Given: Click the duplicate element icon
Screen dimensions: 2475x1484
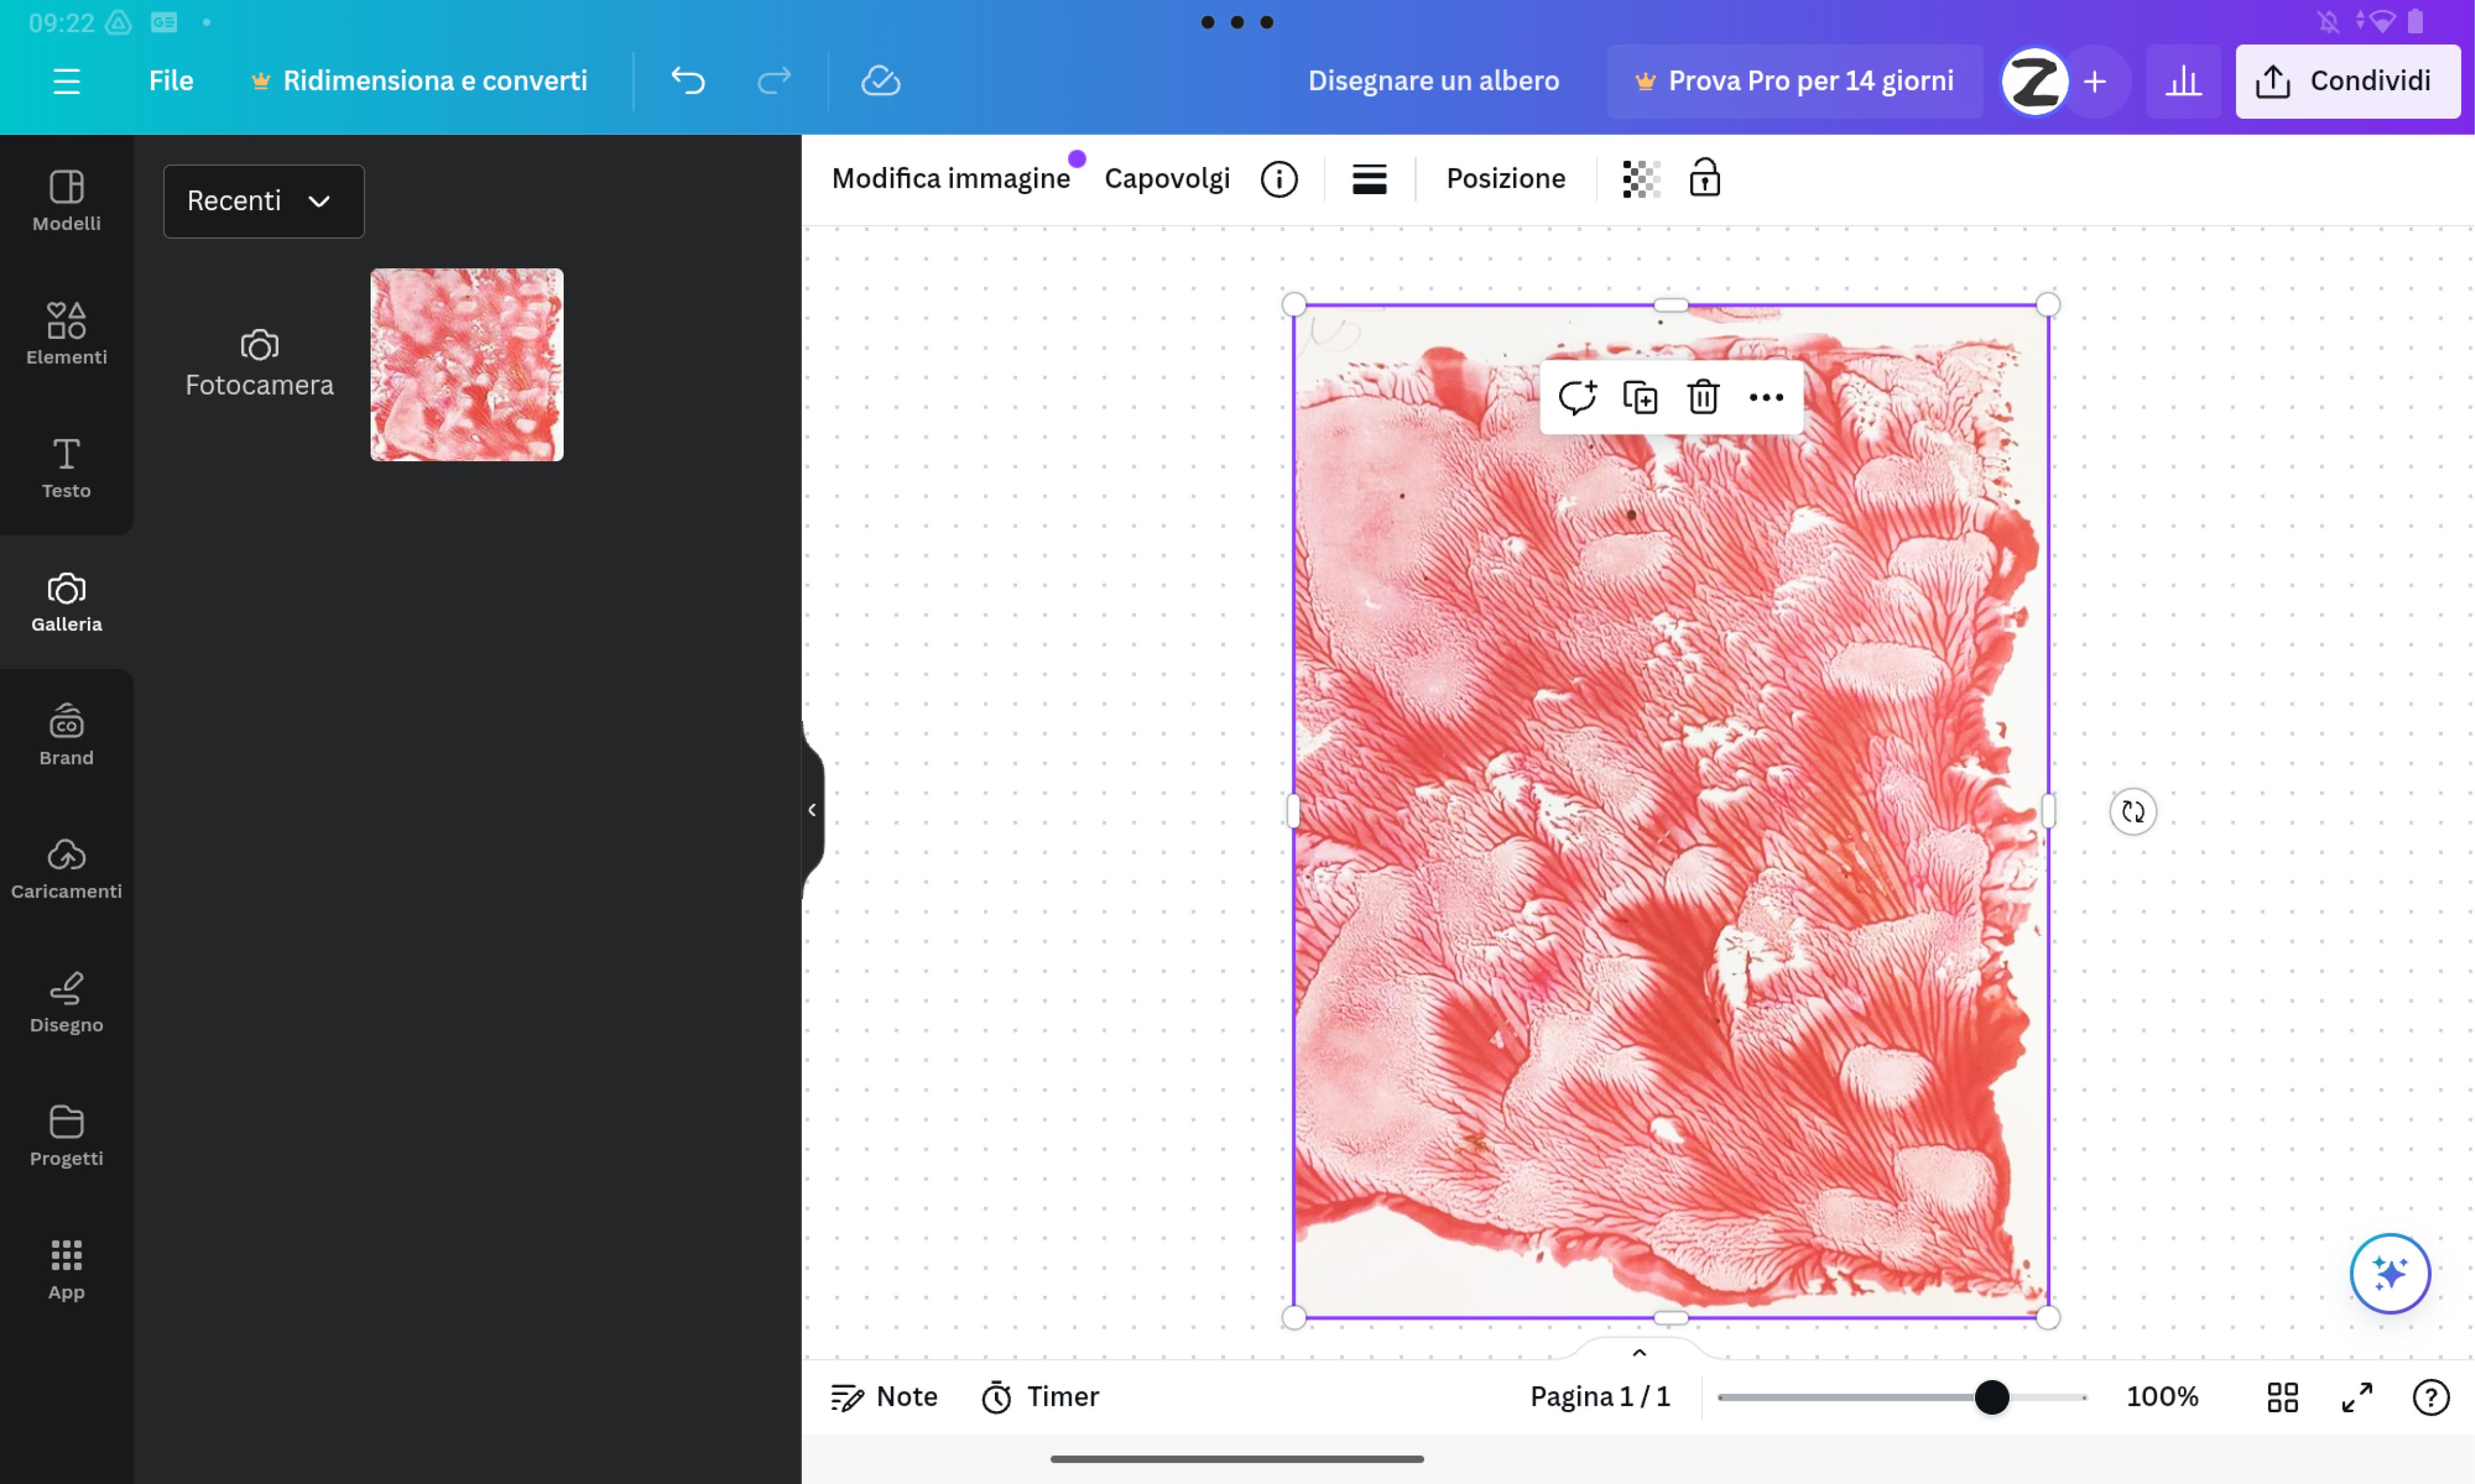Looking at the screenshot, I should pyautogui.click(x=1640, y=396).
